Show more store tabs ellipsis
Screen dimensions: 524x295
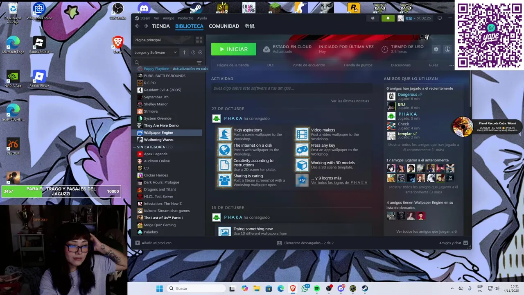(x=452, y=65)
